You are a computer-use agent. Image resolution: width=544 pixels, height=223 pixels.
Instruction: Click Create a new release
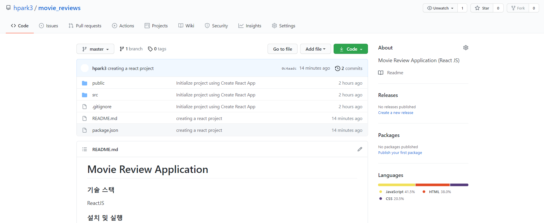tap(396, 113)
